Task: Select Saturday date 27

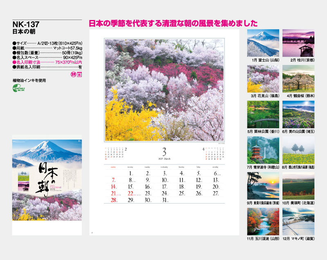Action: (x=216, y=193)
